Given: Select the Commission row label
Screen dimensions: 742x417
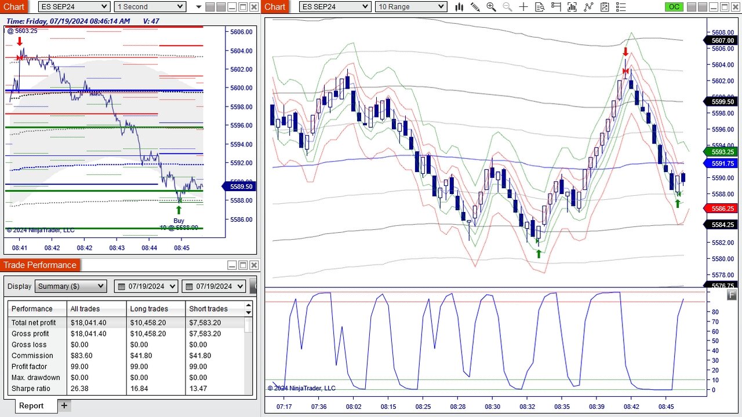Looking at the screenshot, I should (32, 356).
